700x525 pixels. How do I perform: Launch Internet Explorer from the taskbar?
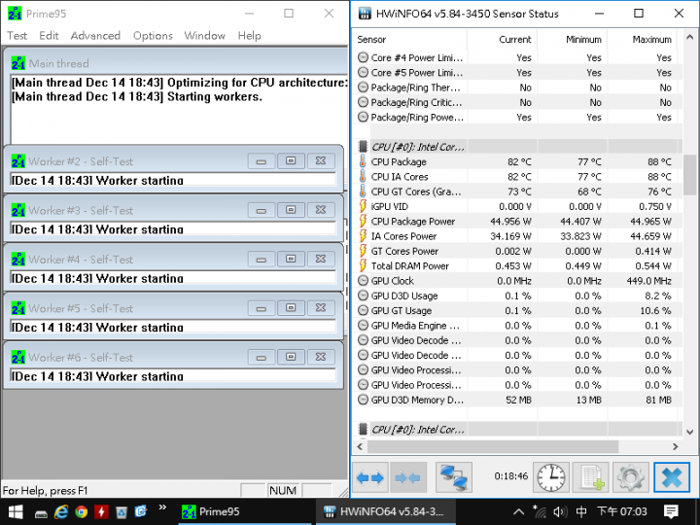click(x=61, y=511)
